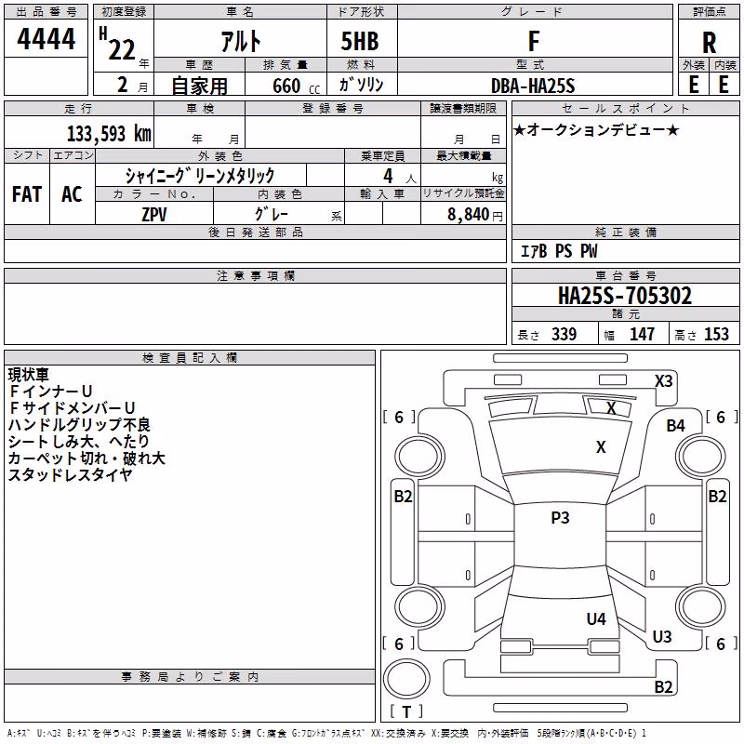Select first registration year H22
Screen dimensions: 744x744
tap(118, 44)
